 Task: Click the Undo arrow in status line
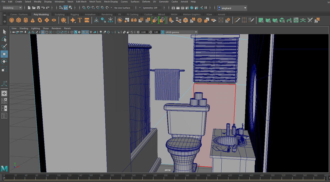point(43,8)
